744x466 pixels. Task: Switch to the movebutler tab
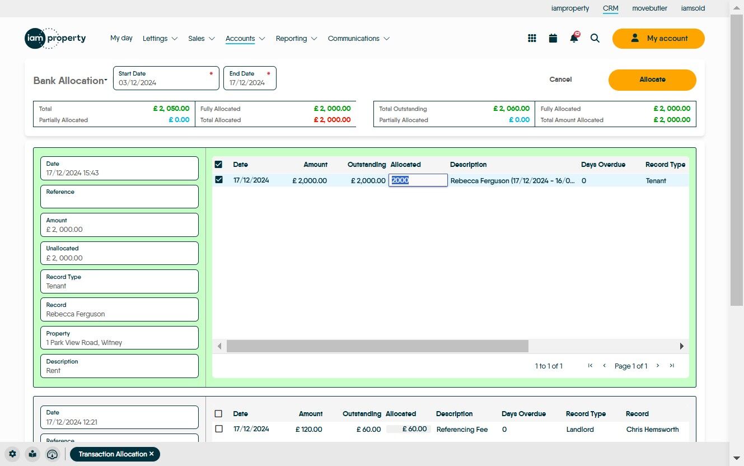tap(649, 8)
